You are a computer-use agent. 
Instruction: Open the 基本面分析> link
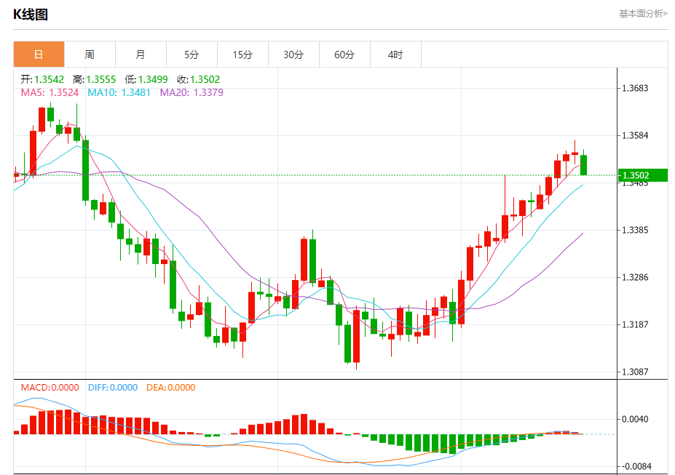point(643,14)
